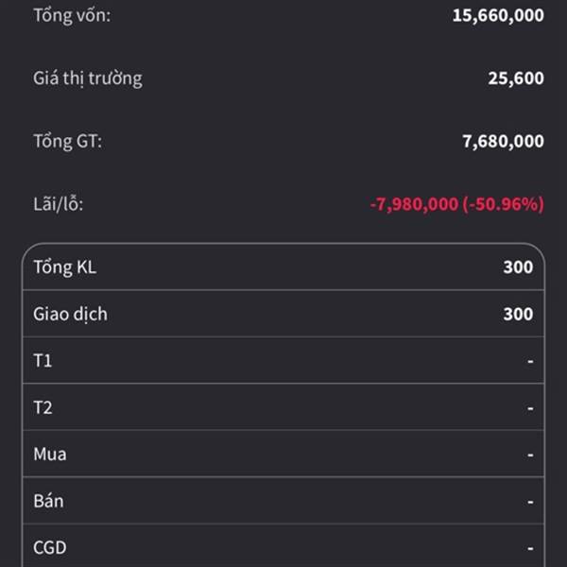Select the Lãi/lỗ label
567x567 pixels.
point(59,204)
